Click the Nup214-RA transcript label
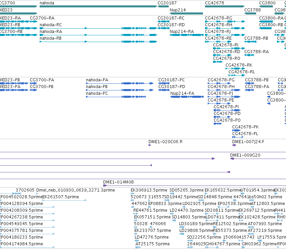Image resolution: width=286 pixels, height=249 pixels. 182,32
